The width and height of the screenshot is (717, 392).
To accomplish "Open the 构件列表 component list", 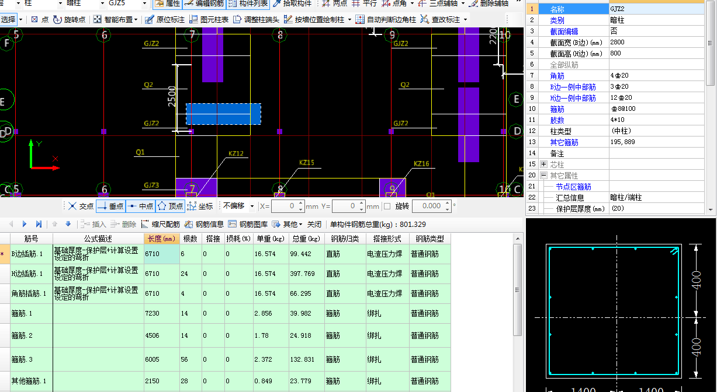I will point(248,3).
